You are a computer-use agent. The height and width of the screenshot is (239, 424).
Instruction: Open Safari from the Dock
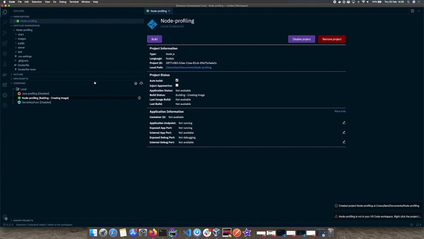click(113, 233)
